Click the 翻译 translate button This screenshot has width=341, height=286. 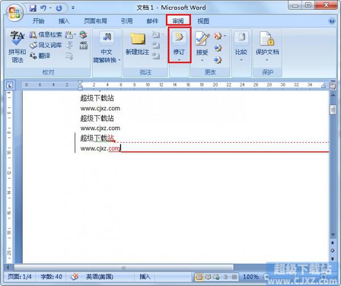point(40,56)
